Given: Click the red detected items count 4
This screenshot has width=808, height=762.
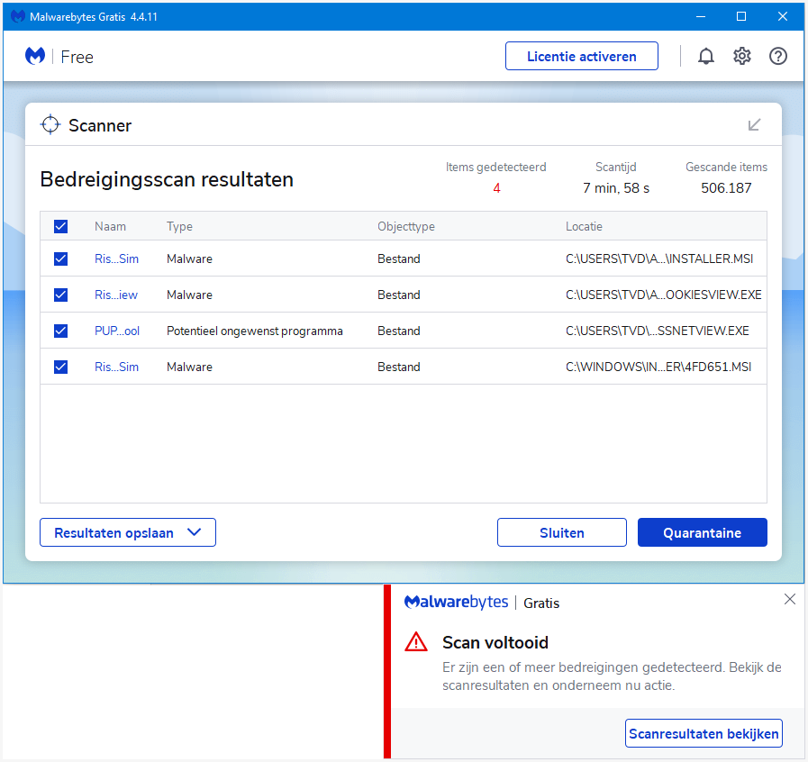Looking at the screenshot, I should 496,188.
